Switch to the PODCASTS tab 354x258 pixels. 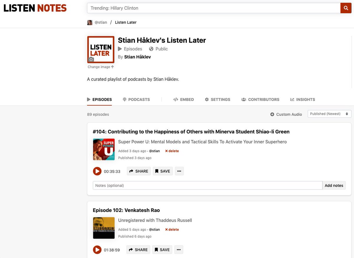coord(136,99)
